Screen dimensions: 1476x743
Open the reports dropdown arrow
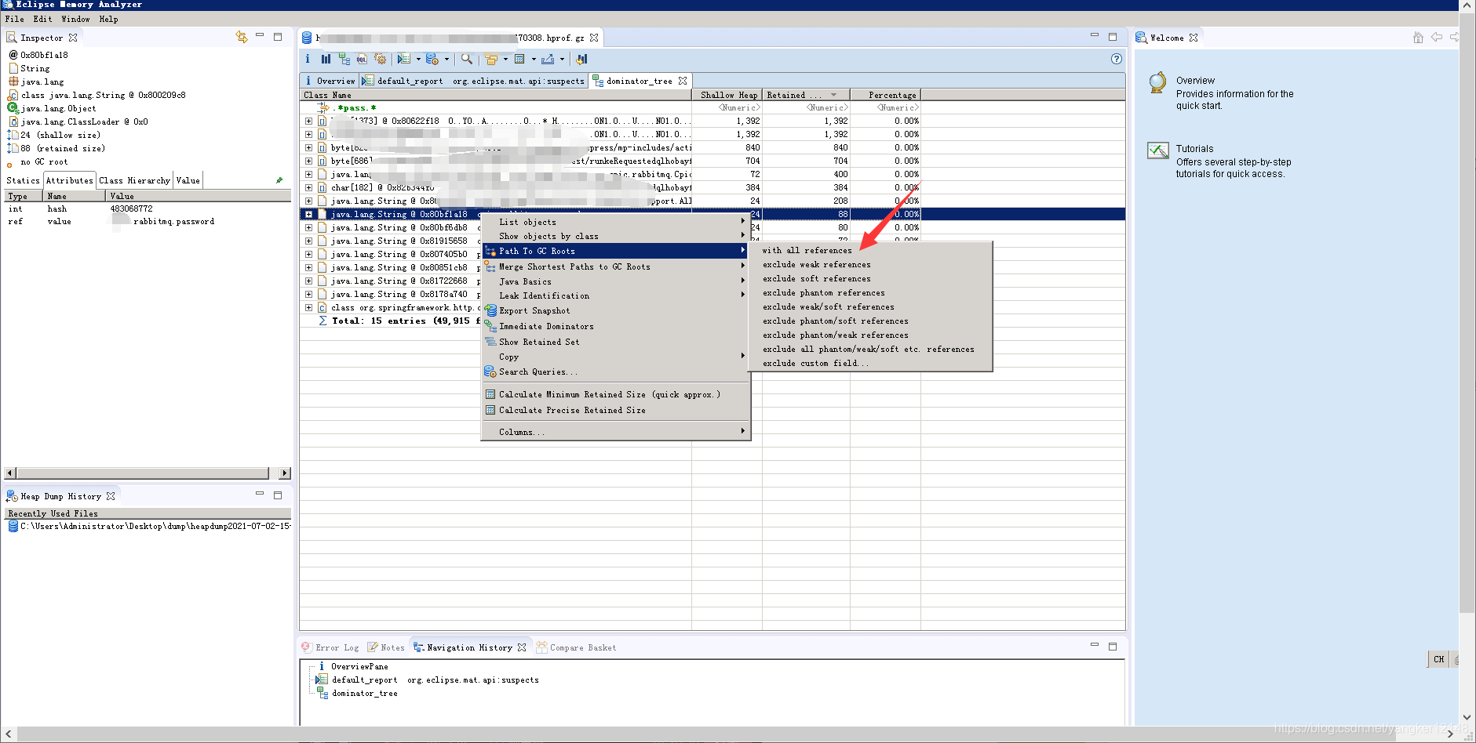tap(417, 59)
